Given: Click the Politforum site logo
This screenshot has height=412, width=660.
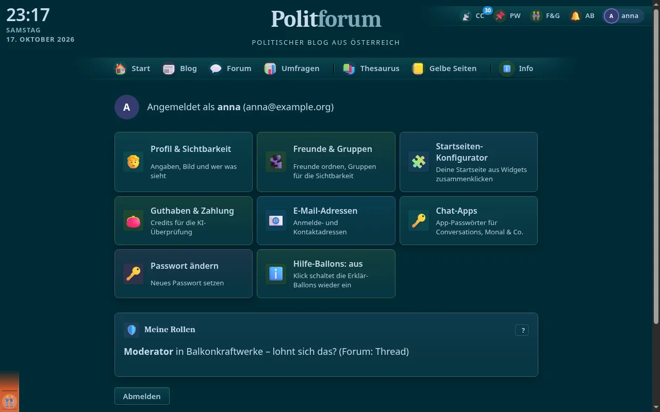Looking at the screenshot, I should (x=326, y=19).
